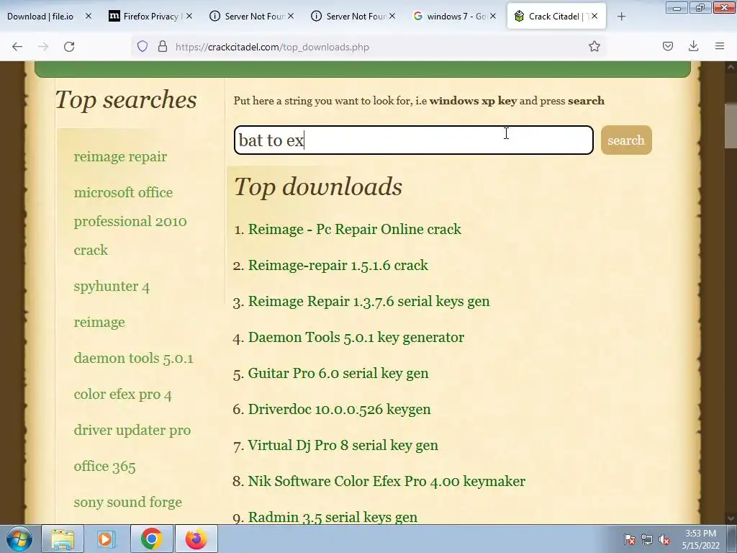The height and width of the screenshot is (553, 737).
Task: Click the page vertical scrollbar thumb
Action: (x=731, y=125)
